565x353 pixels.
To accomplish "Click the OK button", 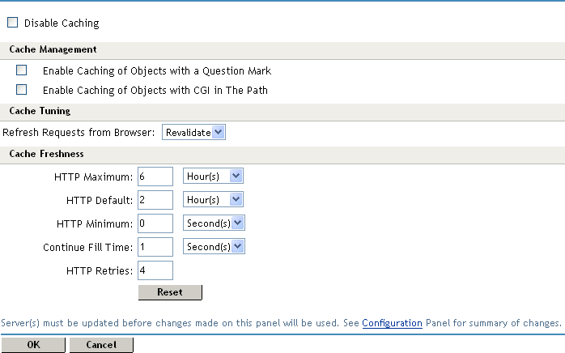I will [x=33, y=345].
